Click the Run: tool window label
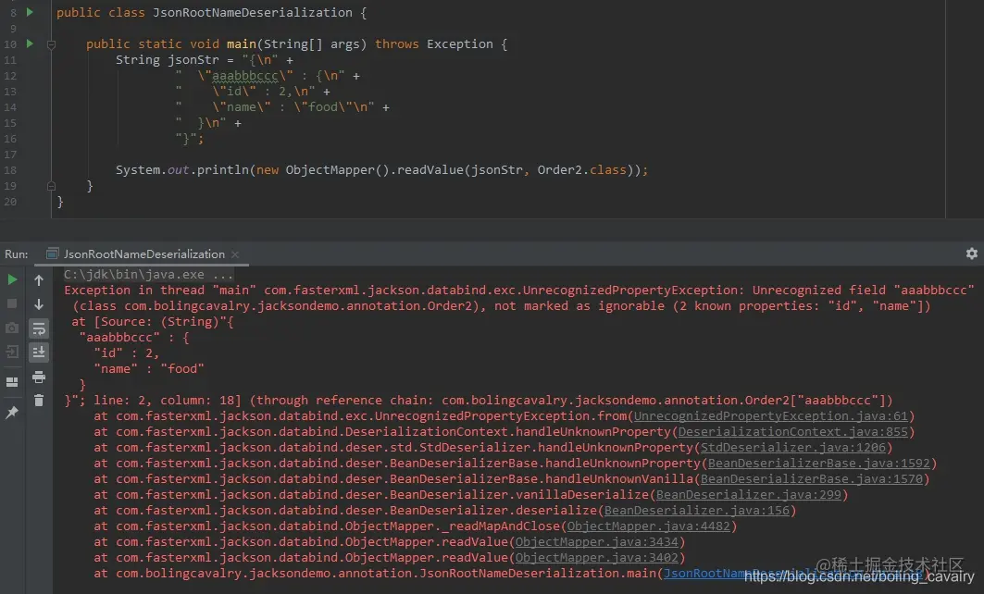The width and height of the screenshot is (984, 594). pyautogui.click(x=17, y=254)
